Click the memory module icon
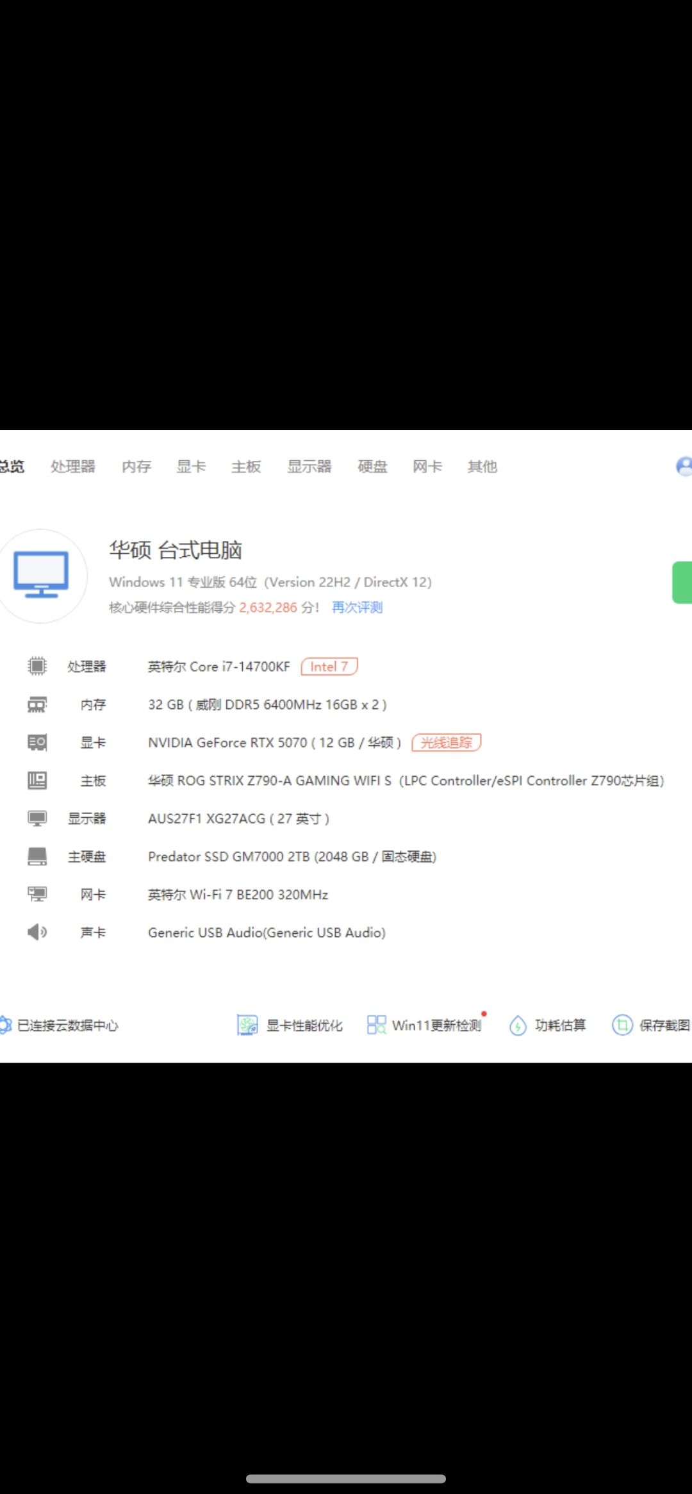This screenshot has height=1494, width=692. point(37,704)
